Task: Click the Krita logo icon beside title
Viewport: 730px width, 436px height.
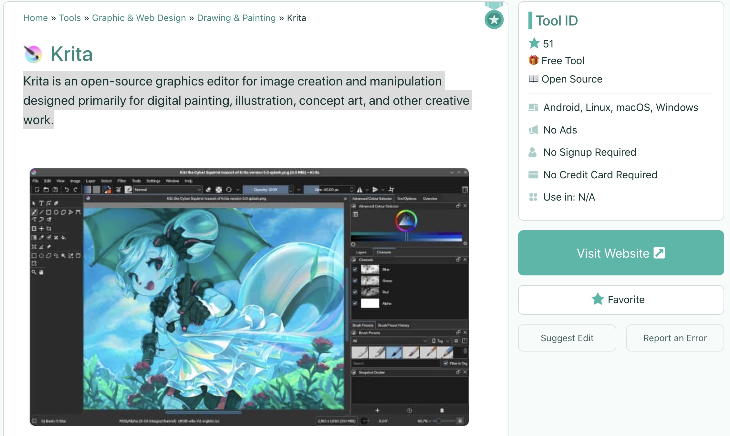Action: pos(33,54)
